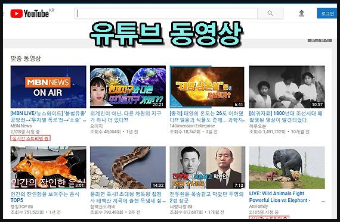
Task: Open the MBN NEWS ON AIR thumbnail
Action: (48, 87)
